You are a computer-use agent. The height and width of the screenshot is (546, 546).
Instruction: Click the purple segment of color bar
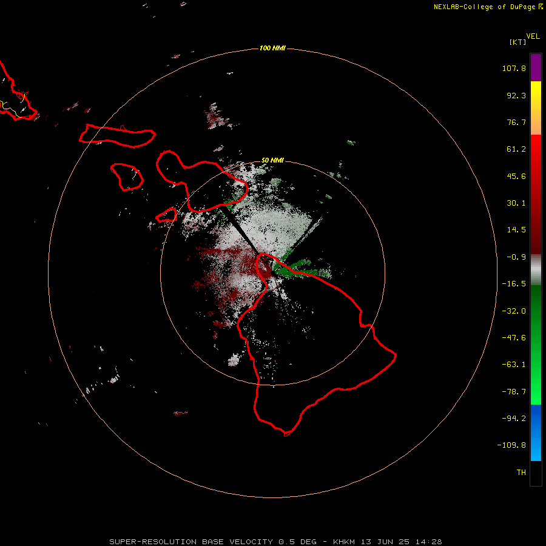point(536,67)
